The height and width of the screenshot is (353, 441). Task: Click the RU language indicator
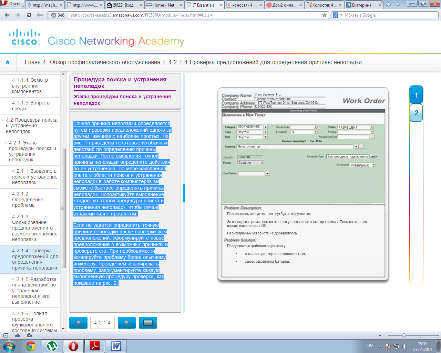pos(370,345)
